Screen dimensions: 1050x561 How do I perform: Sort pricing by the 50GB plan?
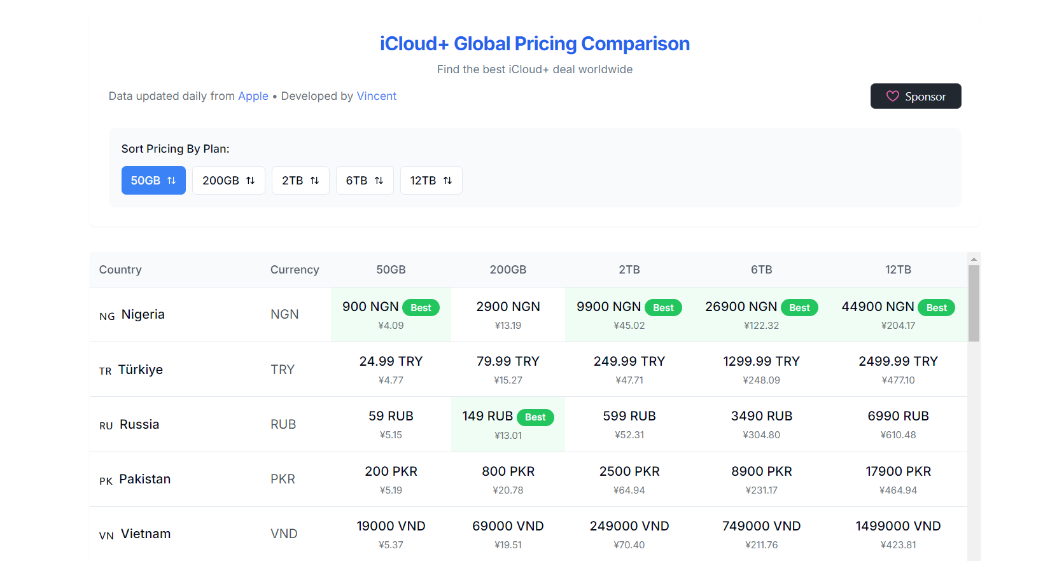click(x=153, y=181)
